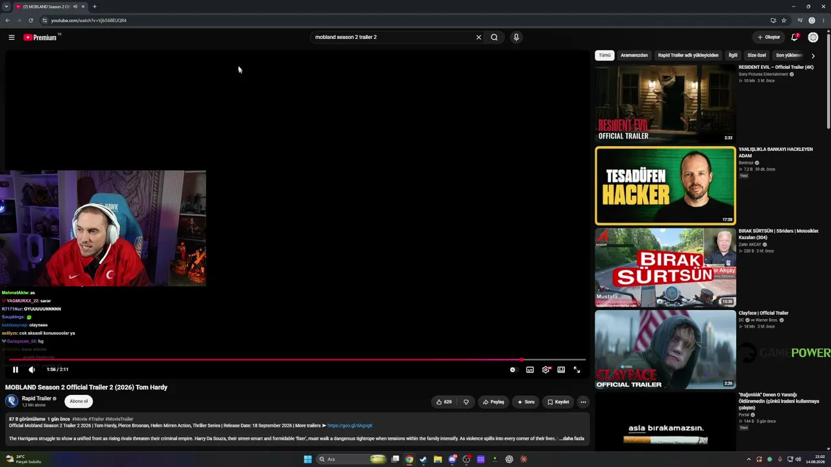The image size is (831, 467).
Task: Pause the video
Action: pos(16,370)
